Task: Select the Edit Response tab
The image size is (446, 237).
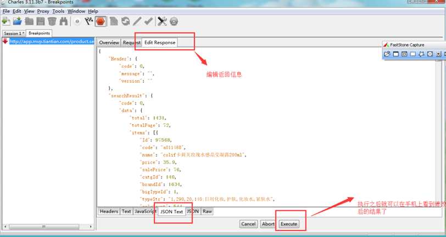Action: (x=160, y=42)
